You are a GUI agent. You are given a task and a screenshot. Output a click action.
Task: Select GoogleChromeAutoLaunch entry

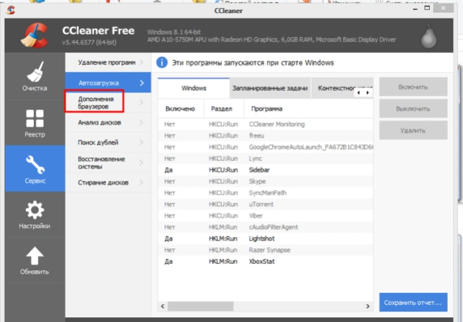266,147
